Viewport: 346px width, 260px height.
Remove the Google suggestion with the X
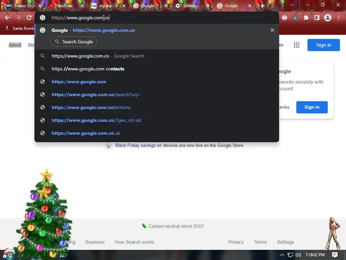(x=272, y=30)
